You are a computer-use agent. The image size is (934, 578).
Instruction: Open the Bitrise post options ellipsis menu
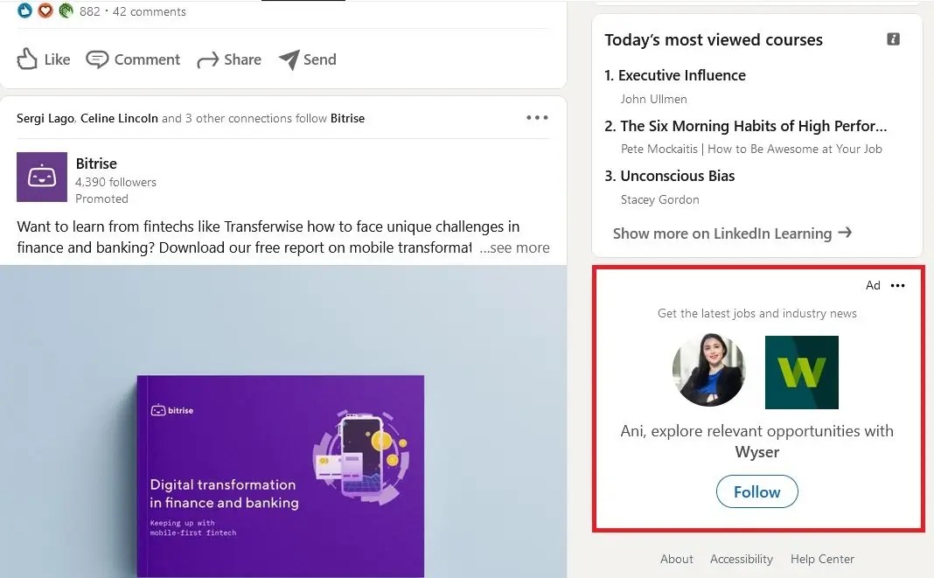(536, 116)
